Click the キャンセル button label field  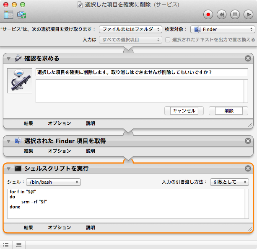[x=184, y=111]
